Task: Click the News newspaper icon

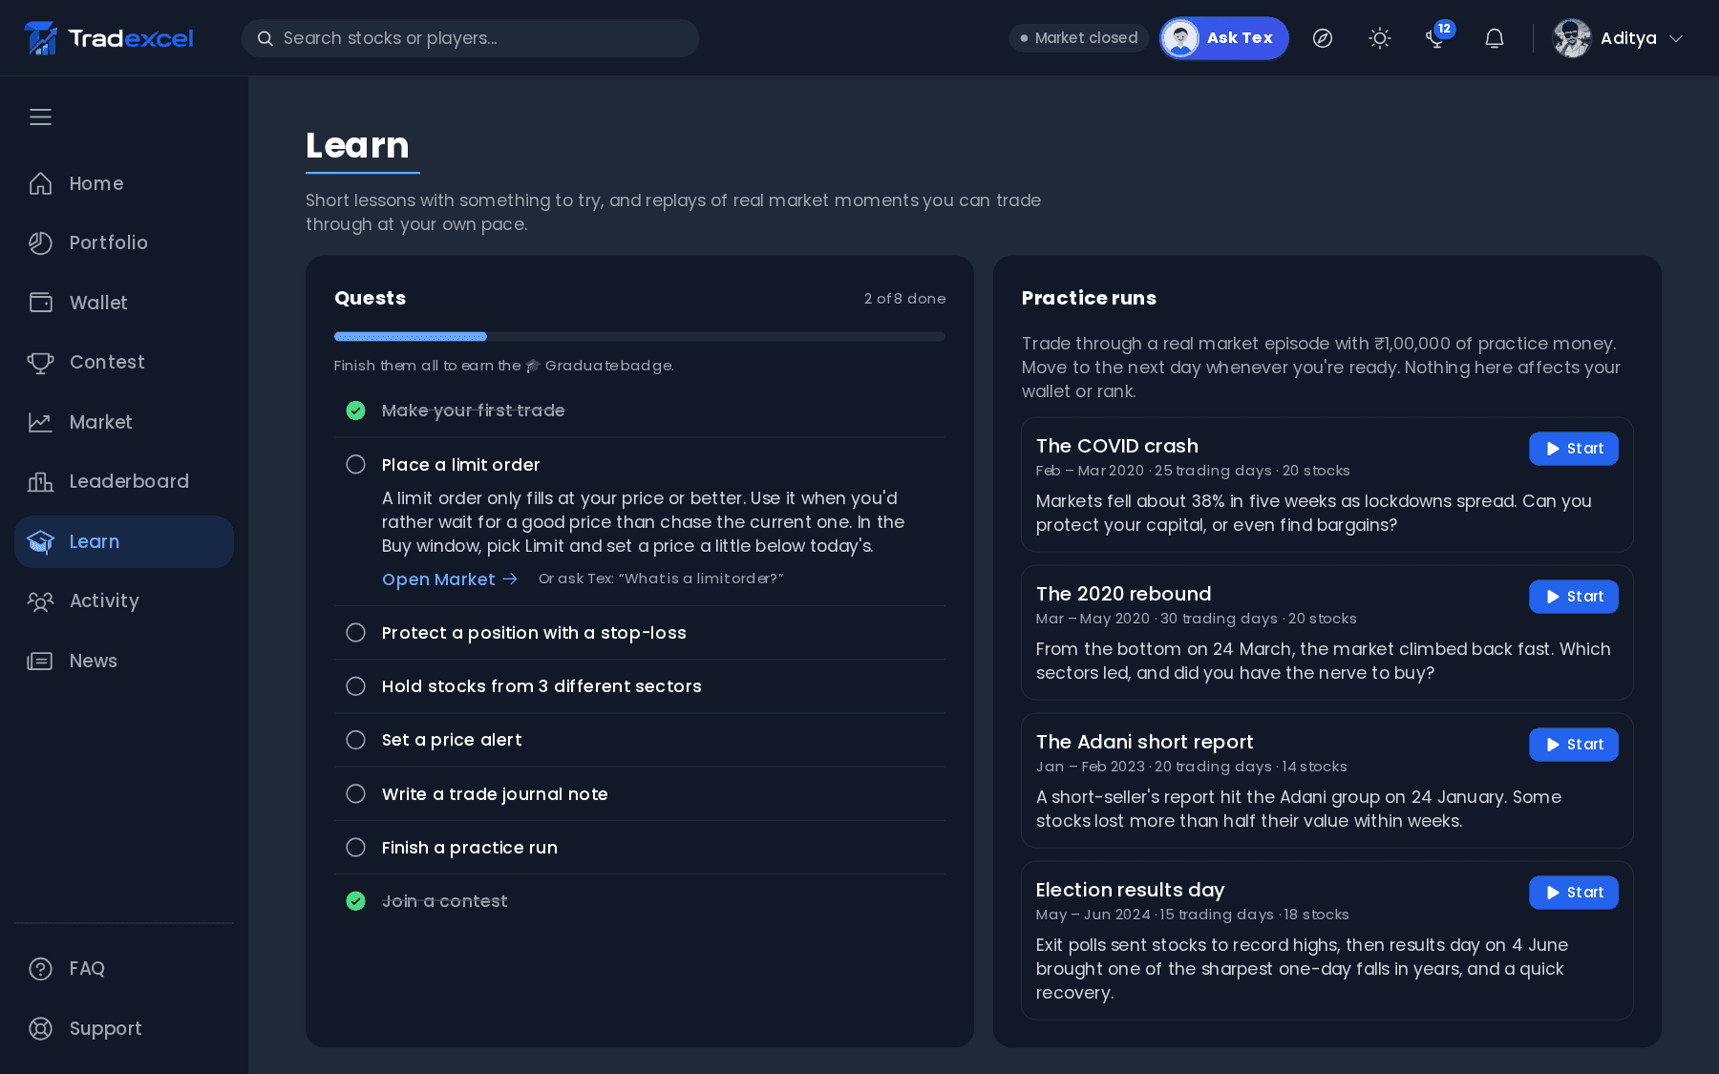Action: [x=40, y=661]
